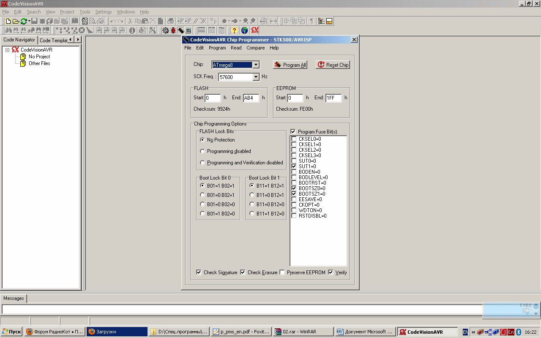The width and height of the screenshot is (541, 338).
Task: Create a new file with toolbar icon
Action: point(8,21)
